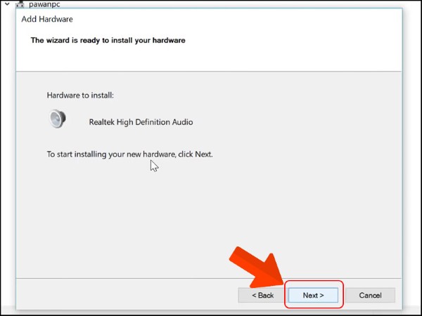
Task: Click the 'Hardware to install:' label
Action: point(79,94)
